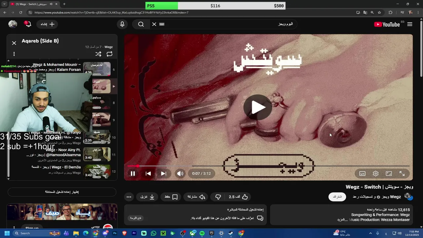
Task: Open browser extensions puzzle icon
Action: (390, 13)
